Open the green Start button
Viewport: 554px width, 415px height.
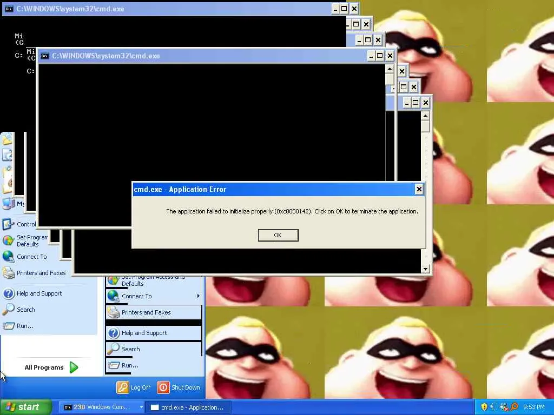[x=25, y=407]
